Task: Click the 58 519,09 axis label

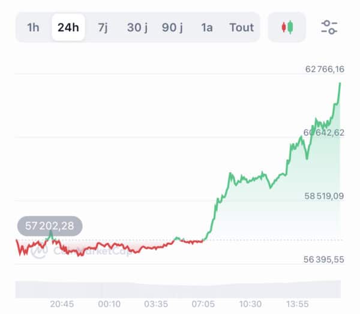Action: tap(324, 196)
